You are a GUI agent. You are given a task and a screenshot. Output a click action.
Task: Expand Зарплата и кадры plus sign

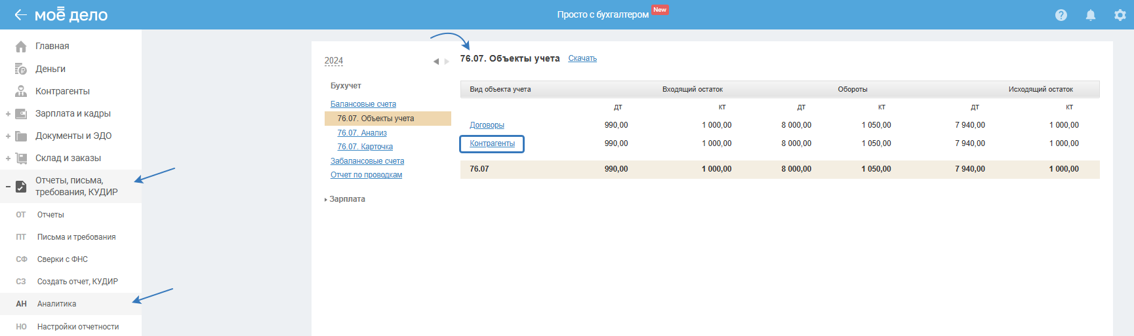point(8,114)
